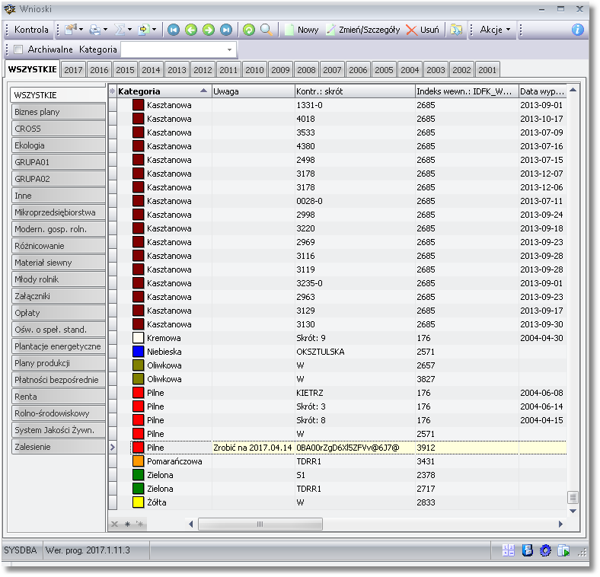Click the Uwaga column header
The width and height of the screenshot is (600, 577).
pos(254,91)
